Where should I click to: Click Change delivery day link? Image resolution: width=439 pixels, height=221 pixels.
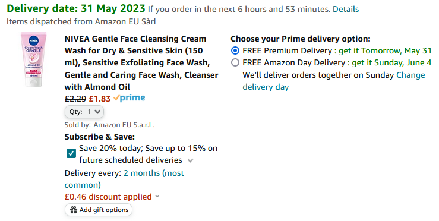334,81
